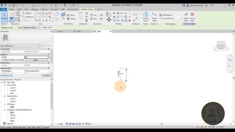Click the Join geometry tool
This screenshot has width=235, height=132.
click(94, 19)
